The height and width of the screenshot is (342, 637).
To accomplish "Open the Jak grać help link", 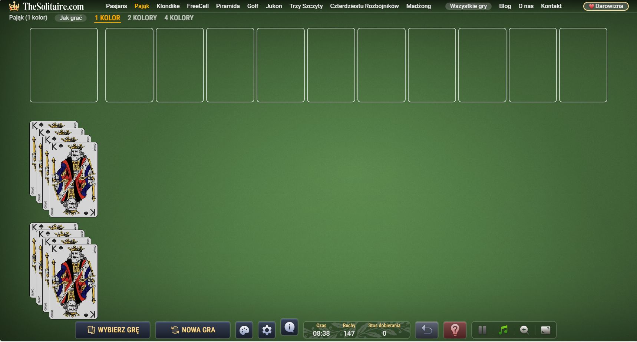I will pyautogui.click(x=70, y=18).
